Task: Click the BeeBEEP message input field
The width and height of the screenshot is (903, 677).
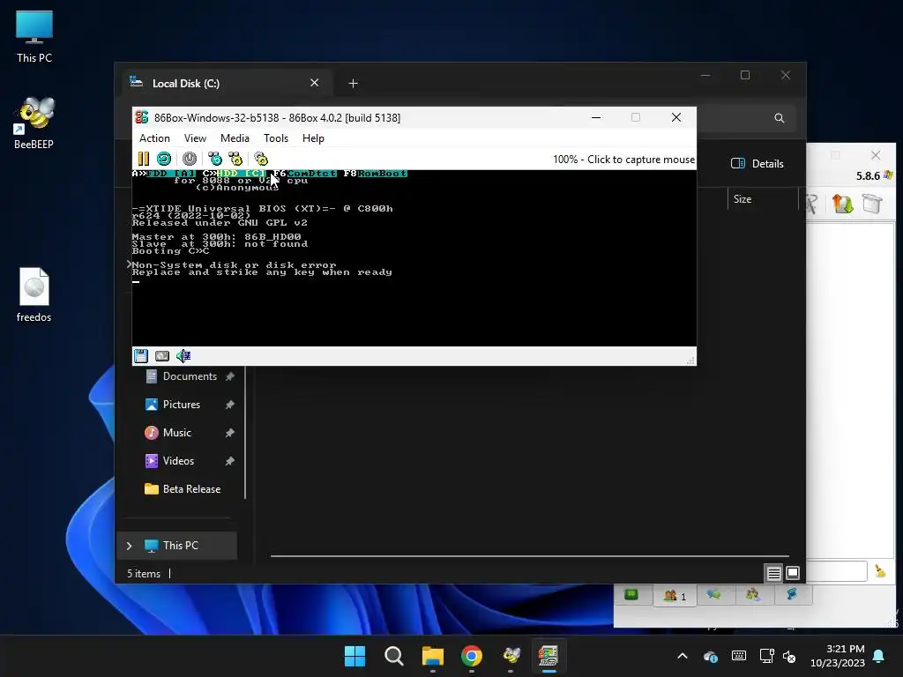Action: pos(836,571)
